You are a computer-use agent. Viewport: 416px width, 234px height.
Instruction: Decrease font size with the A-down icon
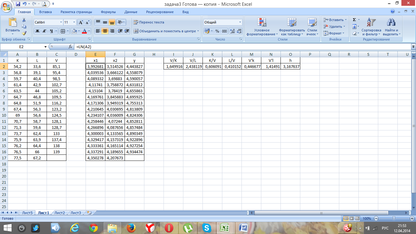[88, 22]
